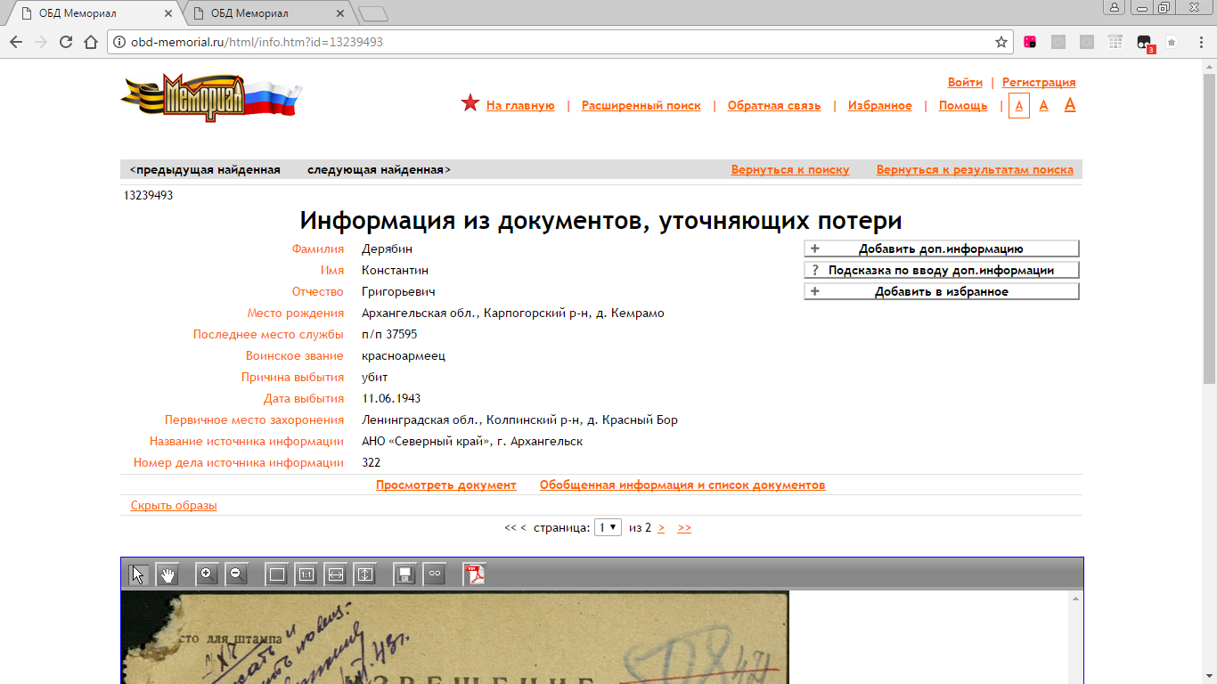The image size is (1217, 684).
Task: Open Подсказка по вводу доп.информации
Action: point(942,270)
